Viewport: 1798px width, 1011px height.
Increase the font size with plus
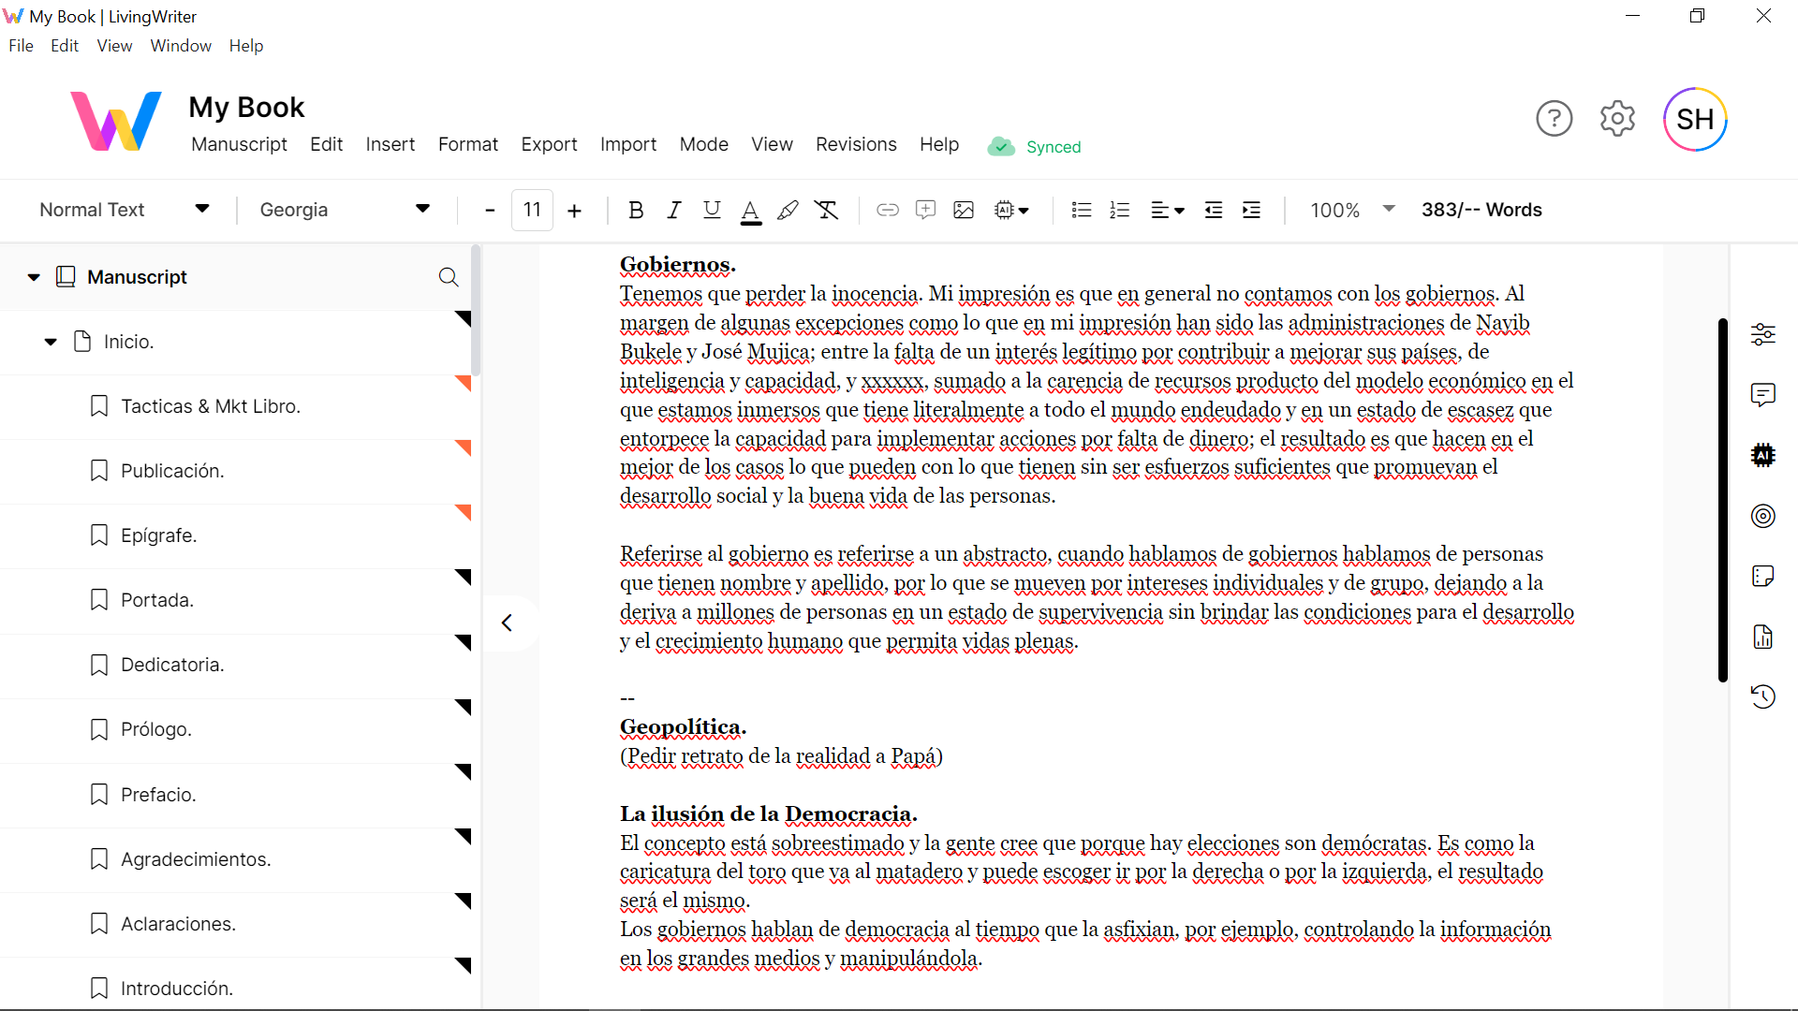(575, 211)
